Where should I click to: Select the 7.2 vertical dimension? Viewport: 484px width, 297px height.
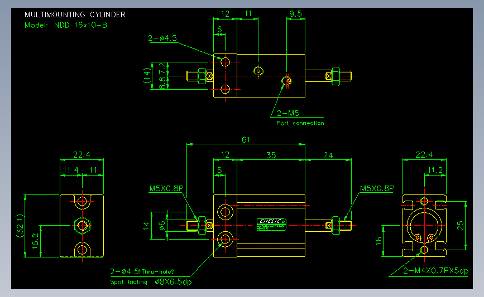[x=162, y=69]
